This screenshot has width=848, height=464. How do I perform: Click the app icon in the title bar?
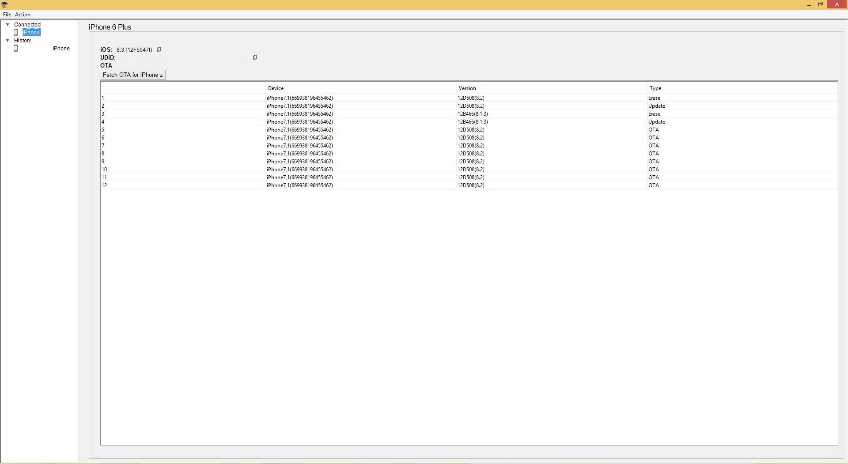click(x=4, y=4)
